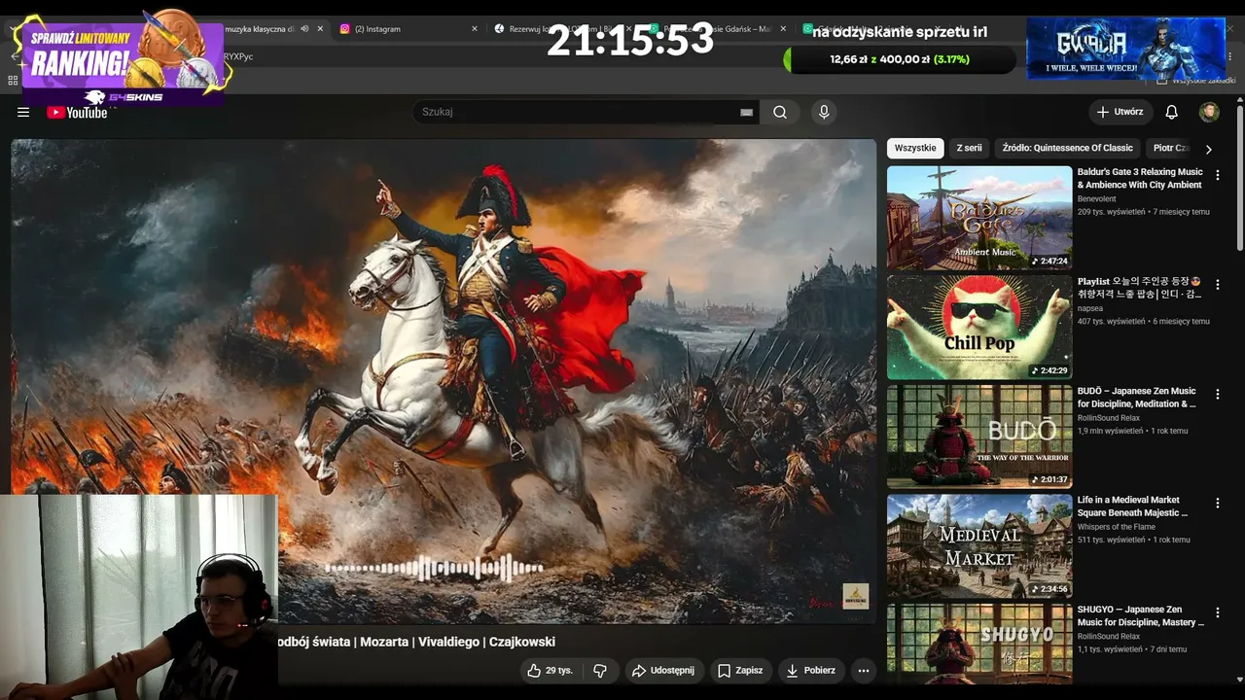The height and width of the screenshot is (700, 1245).
Task: Click the 2:01:37 duration badge
Action: [1049, 479]
